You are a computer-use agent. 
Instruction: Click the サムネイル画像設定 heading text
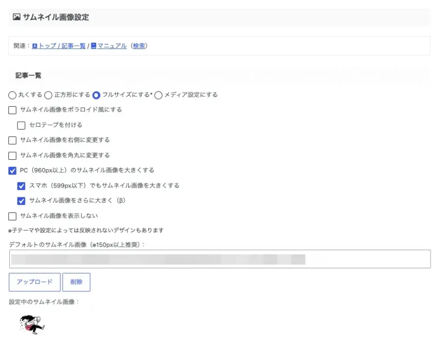click(x=56, y=17)
